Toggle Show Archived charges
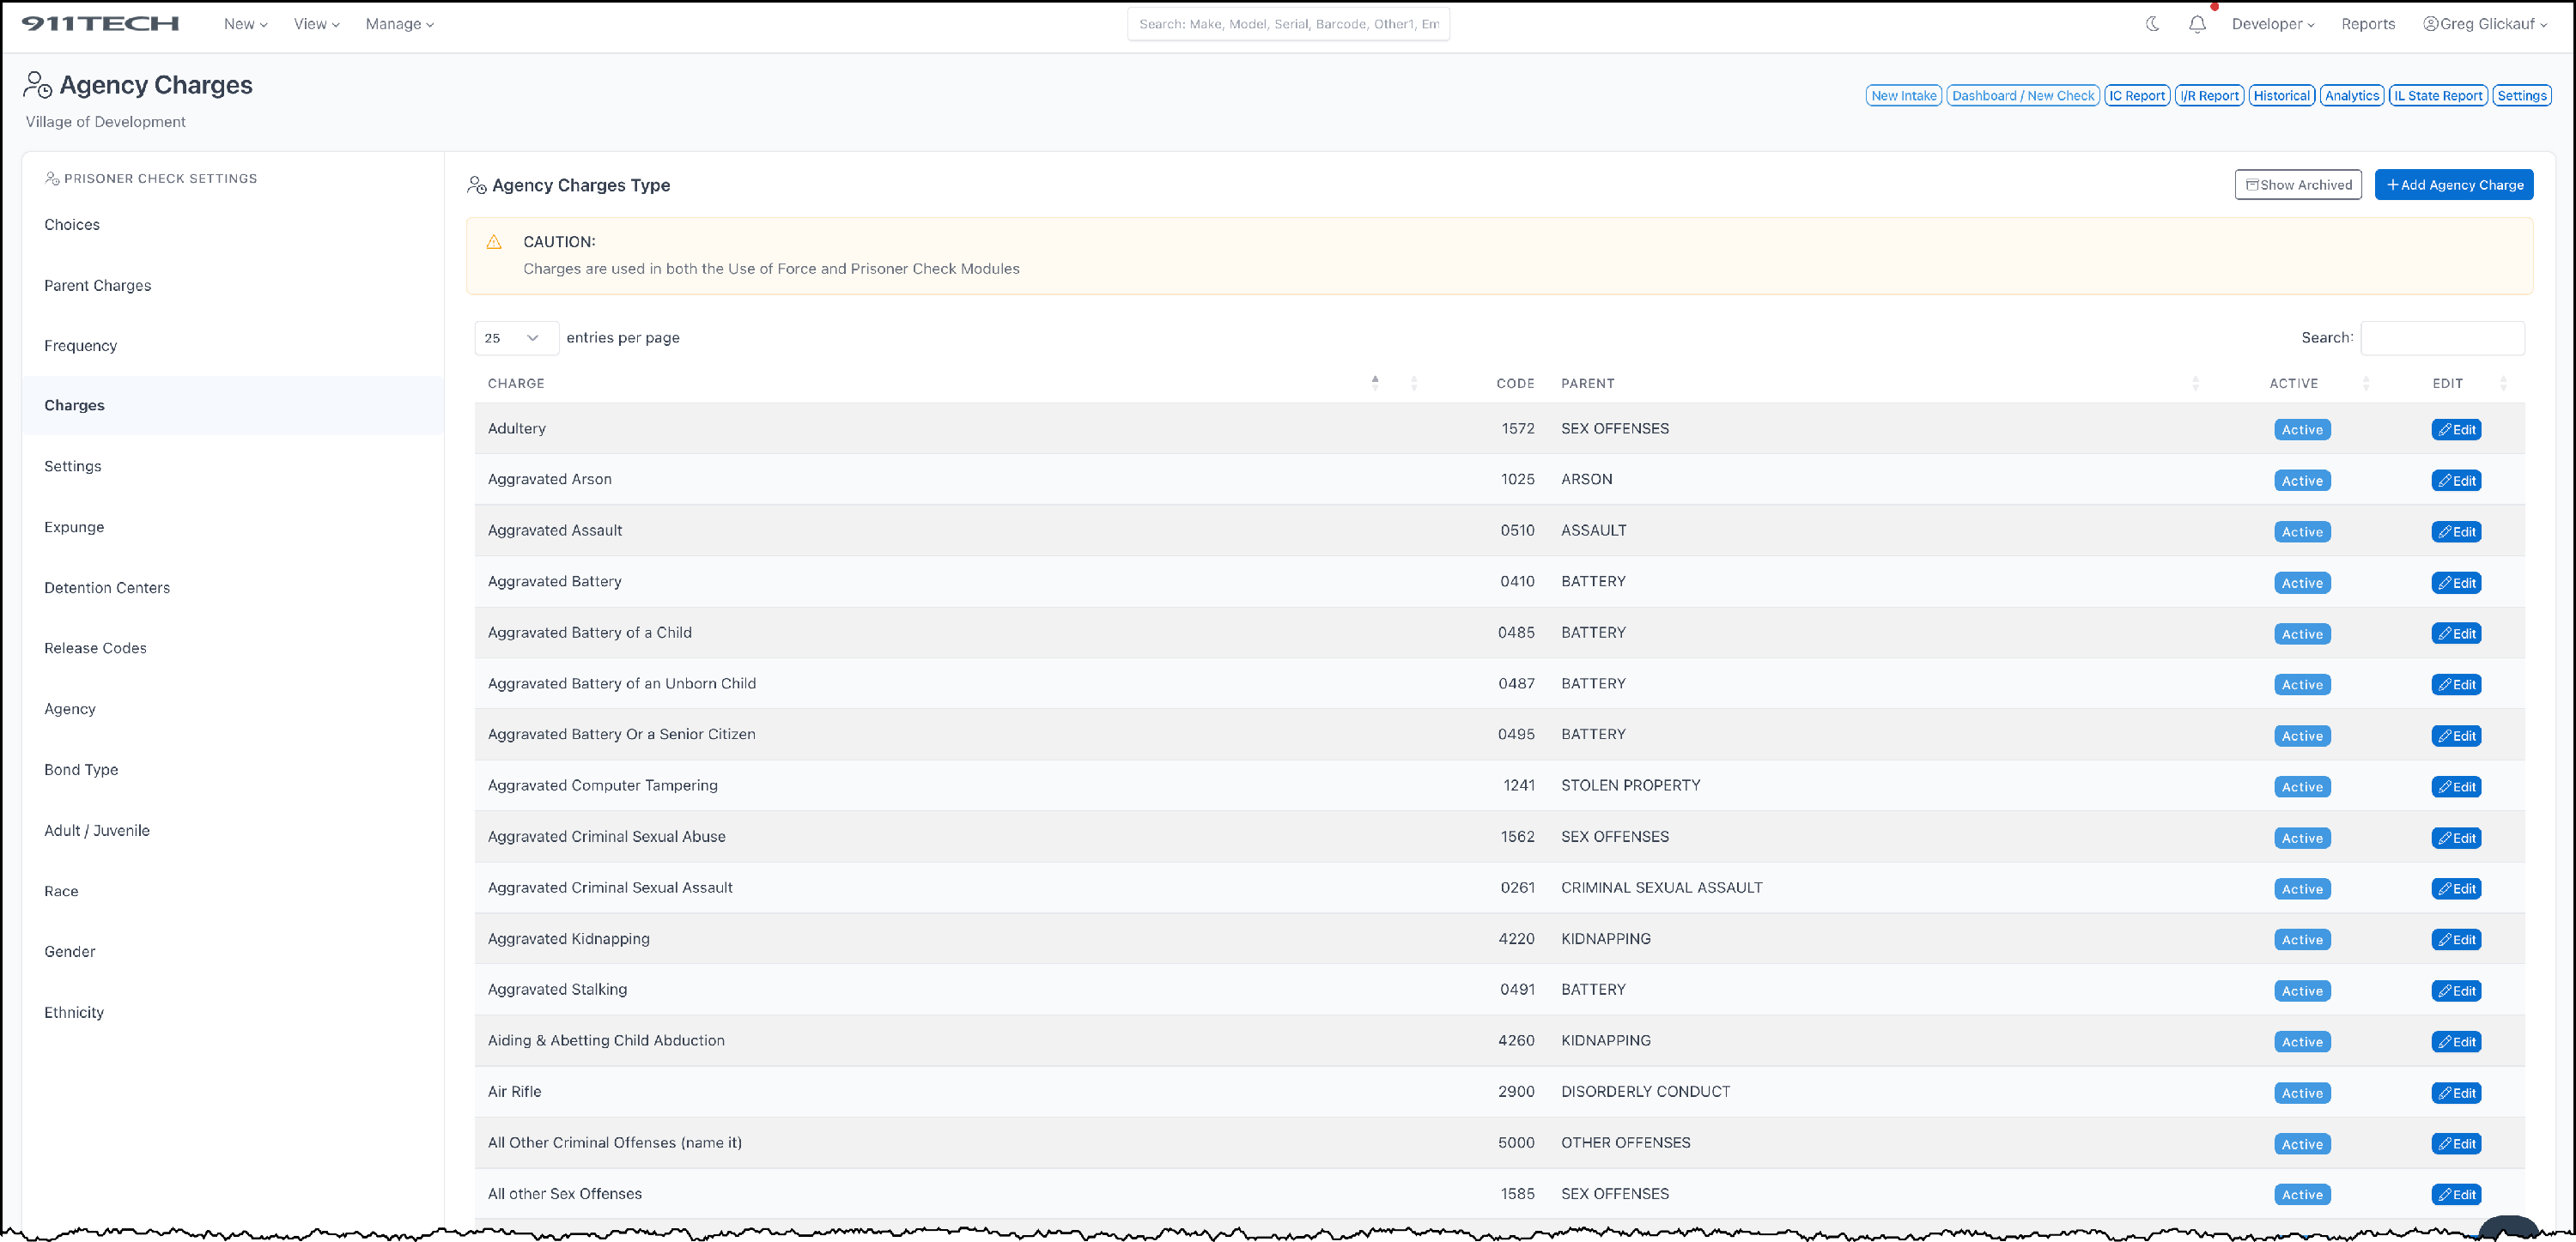The height and width of the screenshot is (1242, 2576). 2297,185
